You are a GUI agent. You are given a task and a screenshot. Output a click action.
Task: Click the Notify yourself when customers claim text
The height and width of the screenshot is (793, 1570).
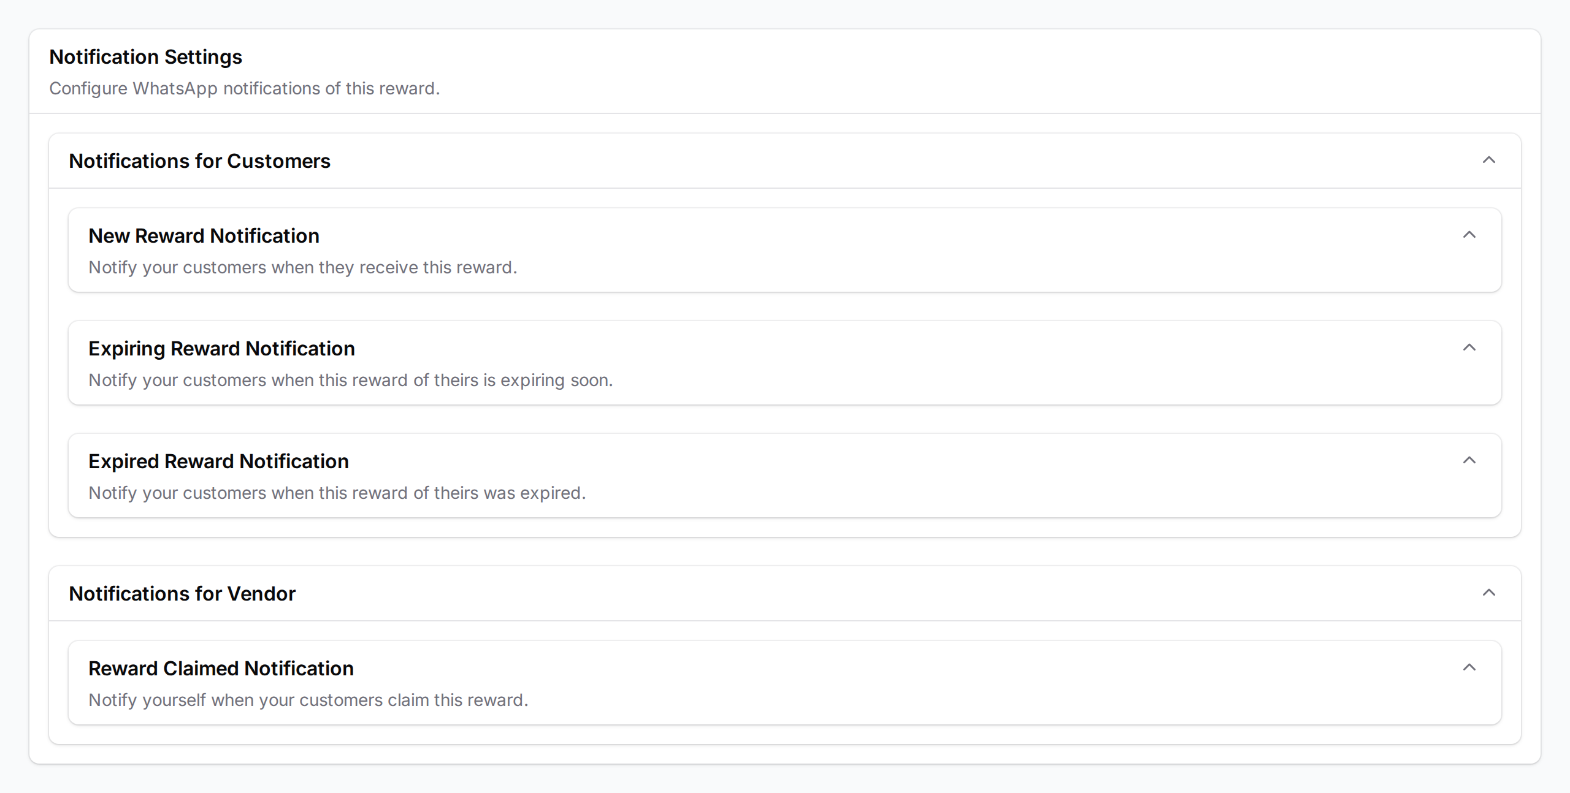click(308, 700)
